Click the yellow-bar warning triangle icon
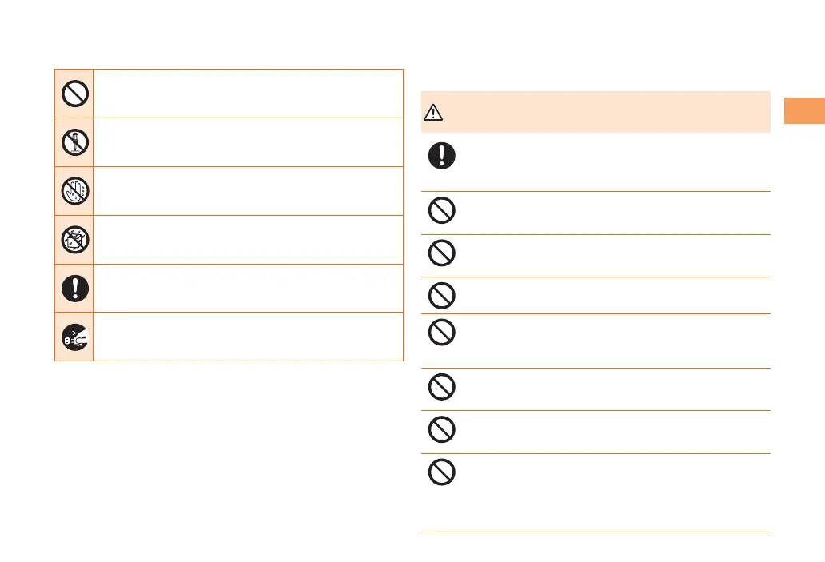 point(433,113)
